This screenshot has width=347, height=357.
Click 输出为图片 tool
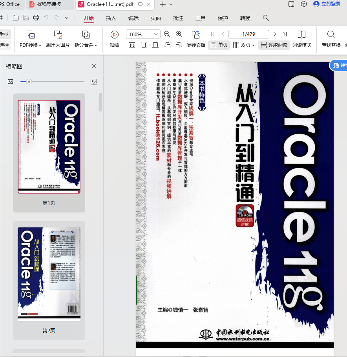point(58,39)
